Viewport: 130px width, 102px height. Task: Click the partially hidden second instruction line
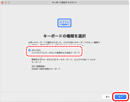coord(56,45)
